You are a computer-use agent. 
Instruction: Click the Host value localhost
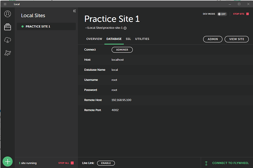(x=117, y=60)
